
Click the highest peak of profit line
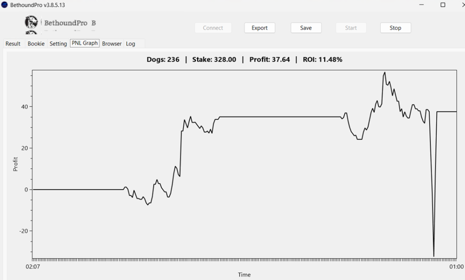click(x=385, y=72)
